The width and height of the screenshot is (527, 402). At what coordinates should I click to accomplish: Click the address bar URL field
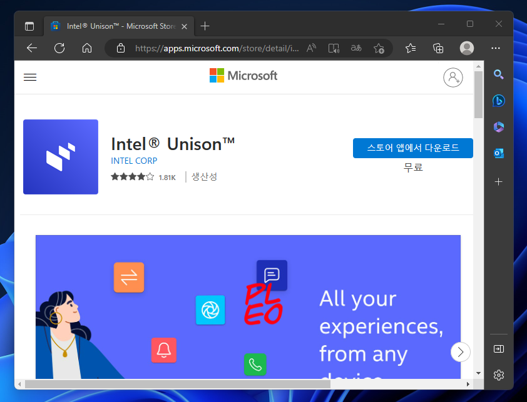(217, 48)
